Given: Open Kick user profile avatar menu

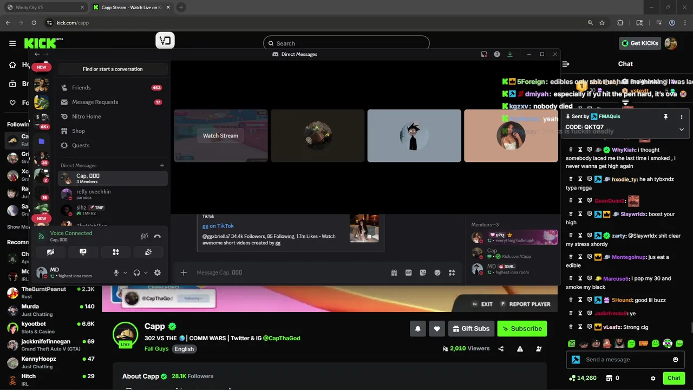Looking at the screenshot, I should click(670, 43).
